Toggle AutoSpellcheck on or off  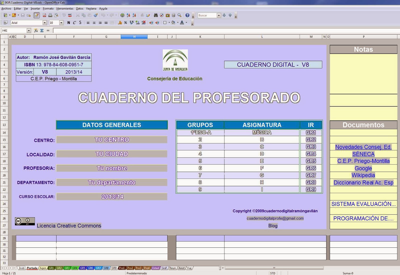tap(70, 15)
